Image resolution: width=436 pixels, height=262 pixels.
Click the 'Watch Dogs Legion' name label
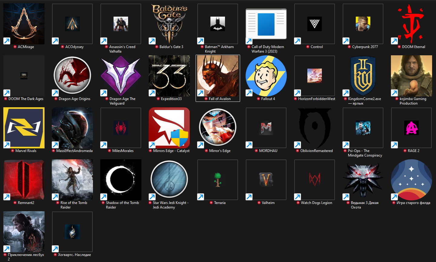point(316,203)
